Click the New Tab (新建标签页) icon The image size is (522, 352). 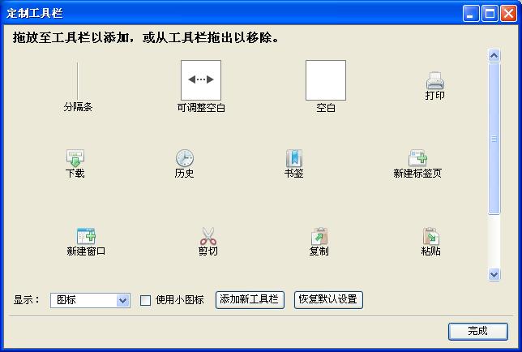click(417, 158)
